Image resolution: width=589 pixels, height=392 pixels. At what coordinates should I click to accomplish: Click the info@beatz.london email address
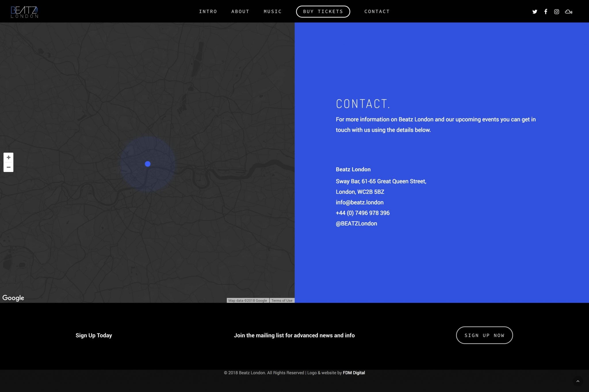359,202
